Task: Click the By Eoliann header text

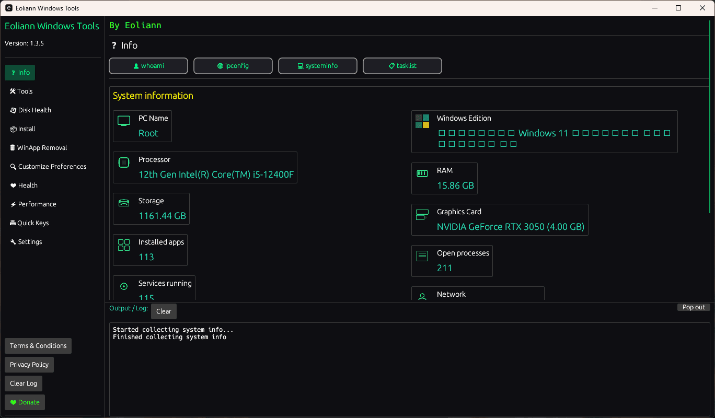Action: pyautogui.click(x=135, y=25)
